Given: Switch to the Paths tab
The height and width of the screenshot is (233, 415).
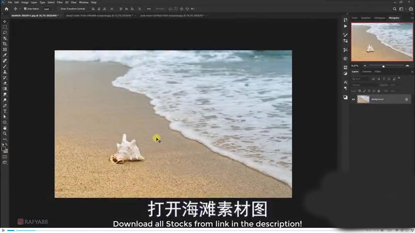Looking at the screenshot, I should coord(378,71).
